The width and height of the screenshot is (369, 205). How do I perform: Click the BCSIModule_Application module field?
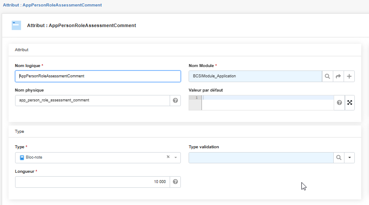255,76
